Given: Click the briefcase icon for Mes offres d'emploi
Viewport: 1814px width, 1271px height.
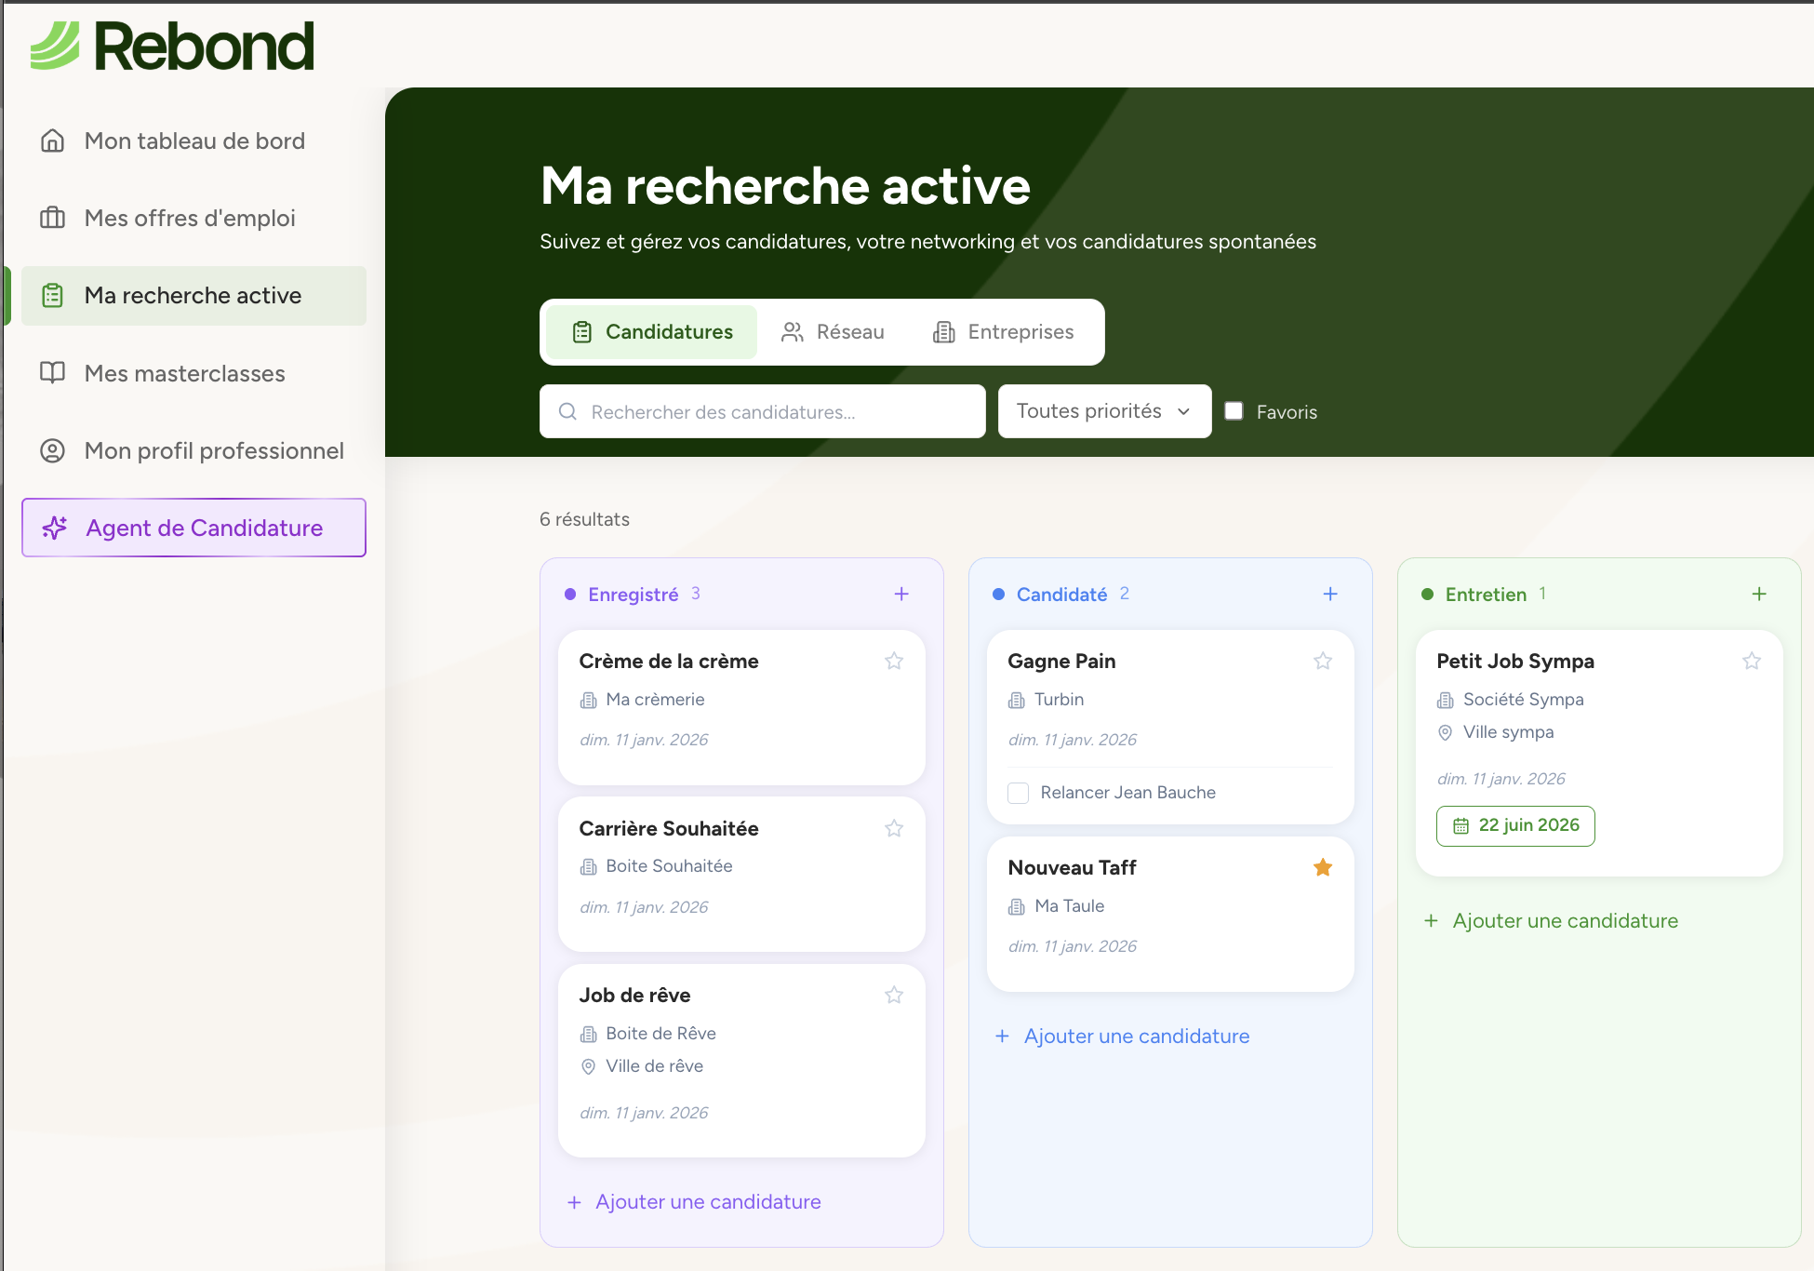Looking at the screenshot, I should point(53,218).
